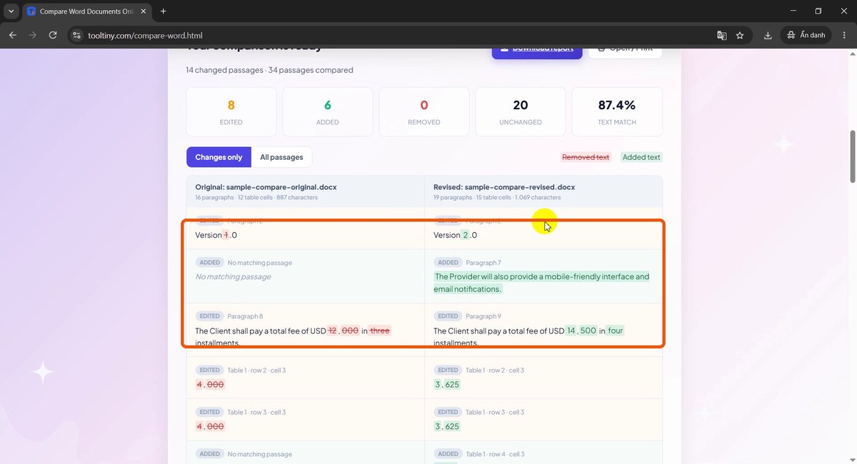This screenshot has height=464, width=857.
Task: Click the 'Version 2.0' revised text
Action: [455, 235]
